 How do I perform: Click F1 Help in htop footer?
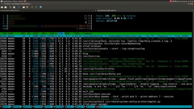click(x=5, y=107)
